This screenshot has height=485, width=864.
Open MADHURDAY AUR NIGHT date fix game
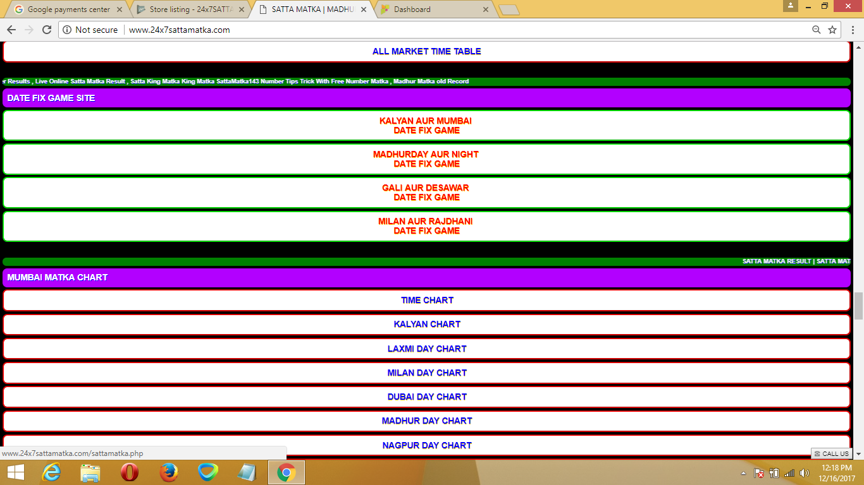tap(426, 159)
